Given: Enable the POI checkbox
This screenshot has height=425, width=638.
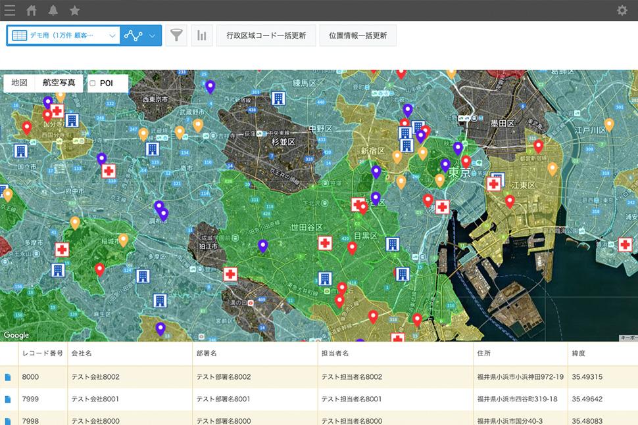Looking at the screenshot, I should (x=93, y=83).
